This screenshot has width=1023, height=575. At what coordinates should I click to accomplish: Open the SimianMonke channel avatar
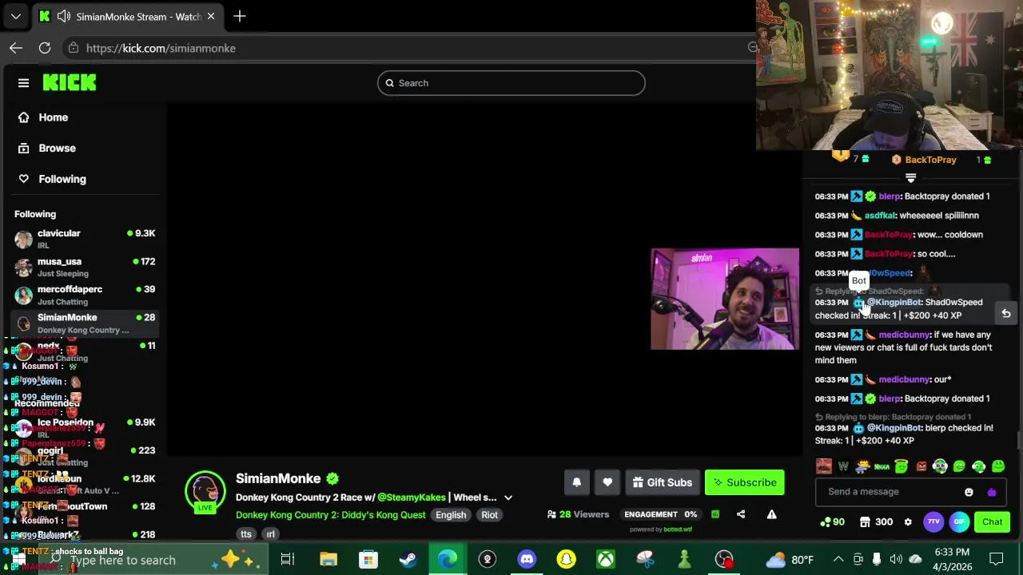click(x=205, y=490)
